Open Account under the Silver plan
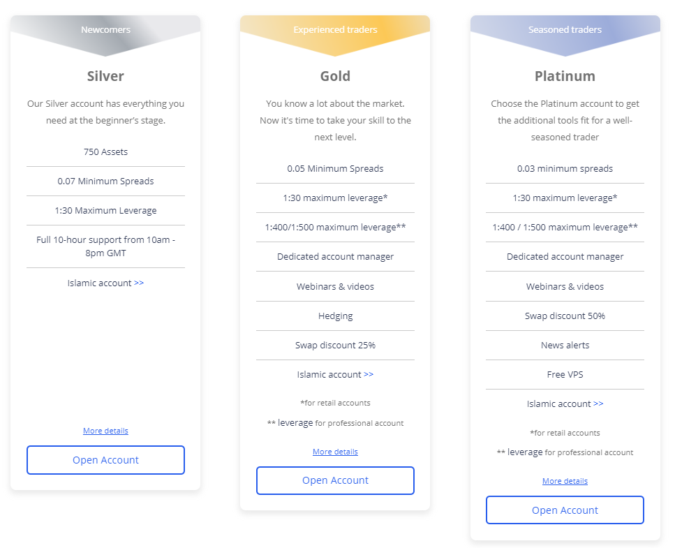 105,460
